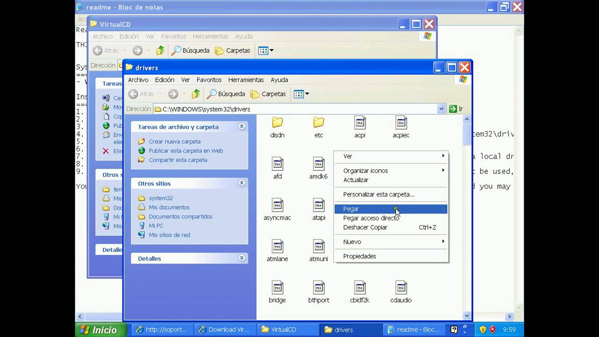Open Ver menu in VirtualCD window

coord(150,37)
